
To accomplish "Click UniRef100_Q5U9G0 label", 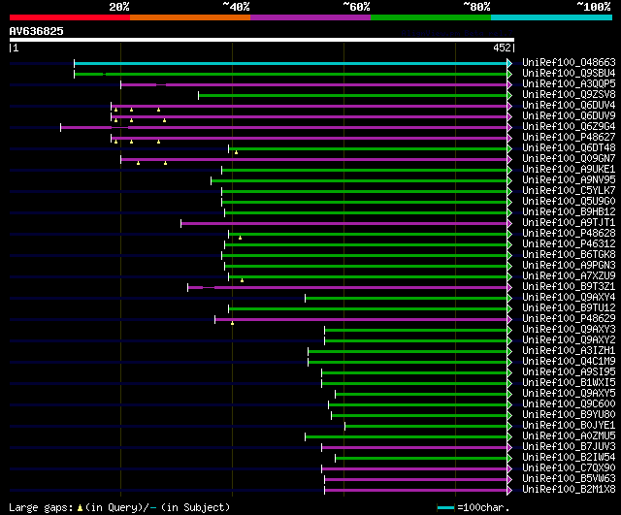I will point(569,202).
